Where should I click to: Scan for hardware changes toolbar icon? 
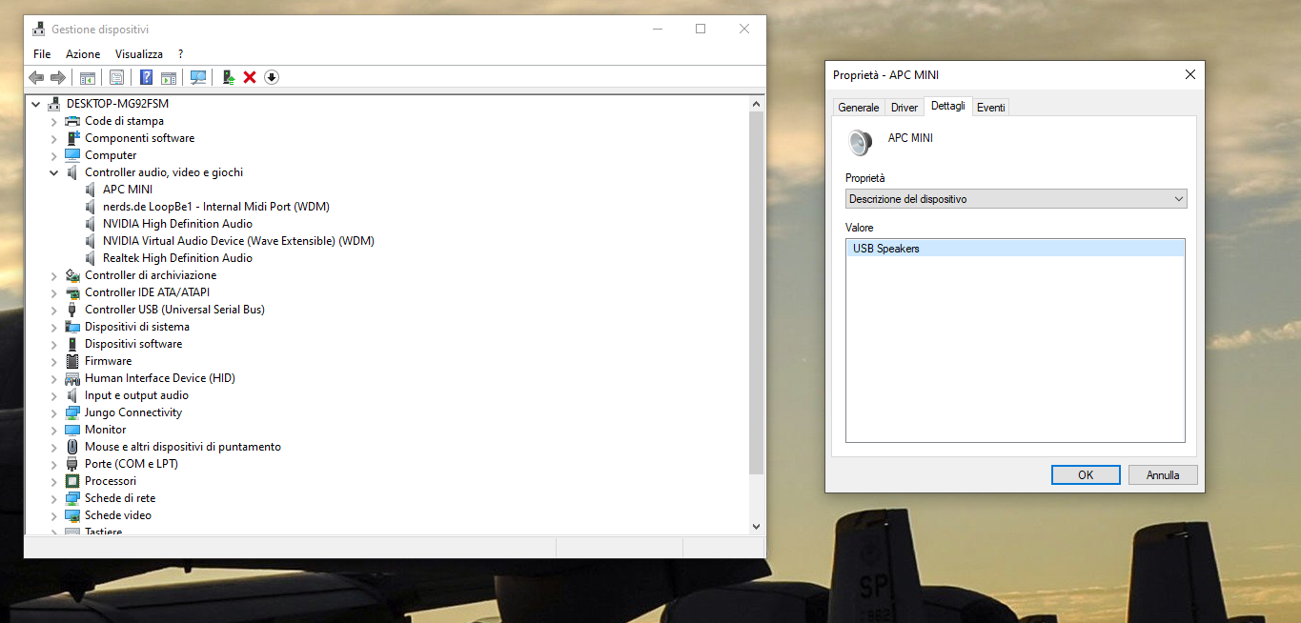[x=198, y=77]
